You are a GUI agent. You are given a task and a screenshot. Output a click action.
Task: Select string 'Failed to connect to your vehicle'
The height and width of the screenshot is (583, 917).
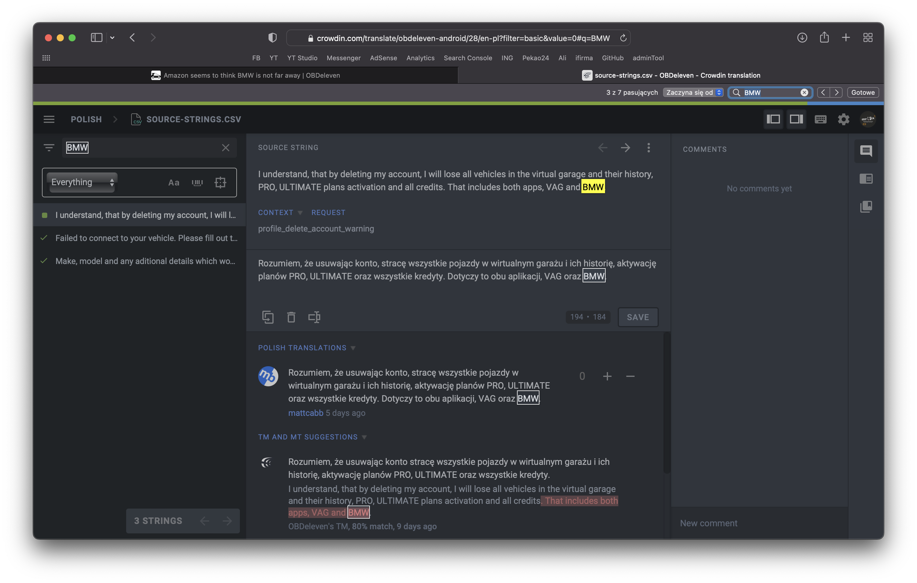139,238
